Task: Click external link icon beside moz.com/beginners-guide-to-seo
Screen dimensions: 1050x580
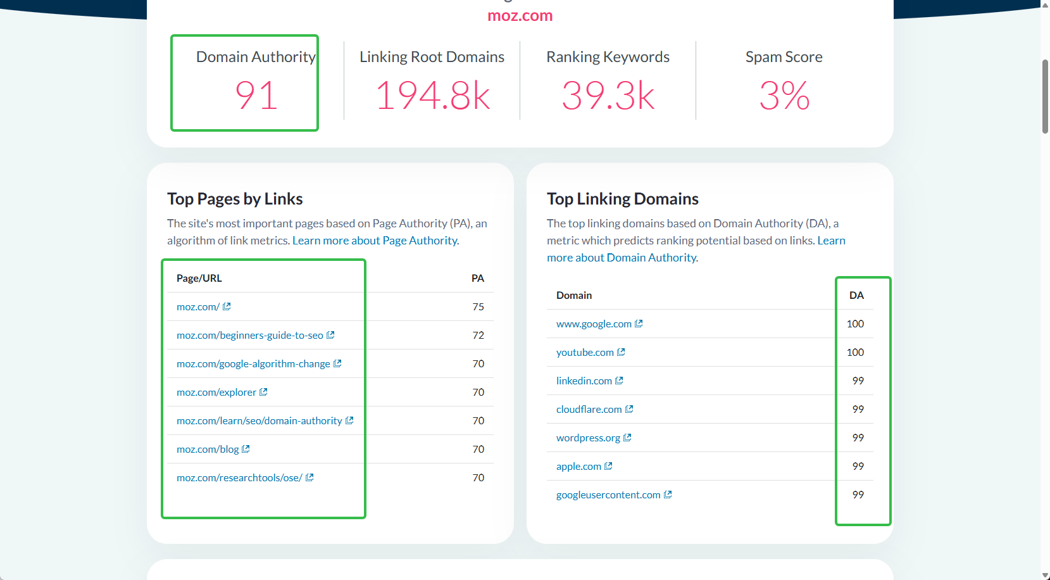Action: (x=330, y=335)
